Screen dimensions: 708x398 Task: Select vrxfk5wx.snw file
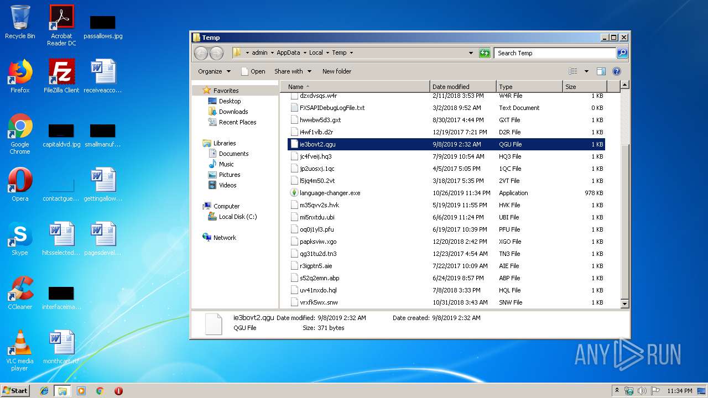coord(446,302)
